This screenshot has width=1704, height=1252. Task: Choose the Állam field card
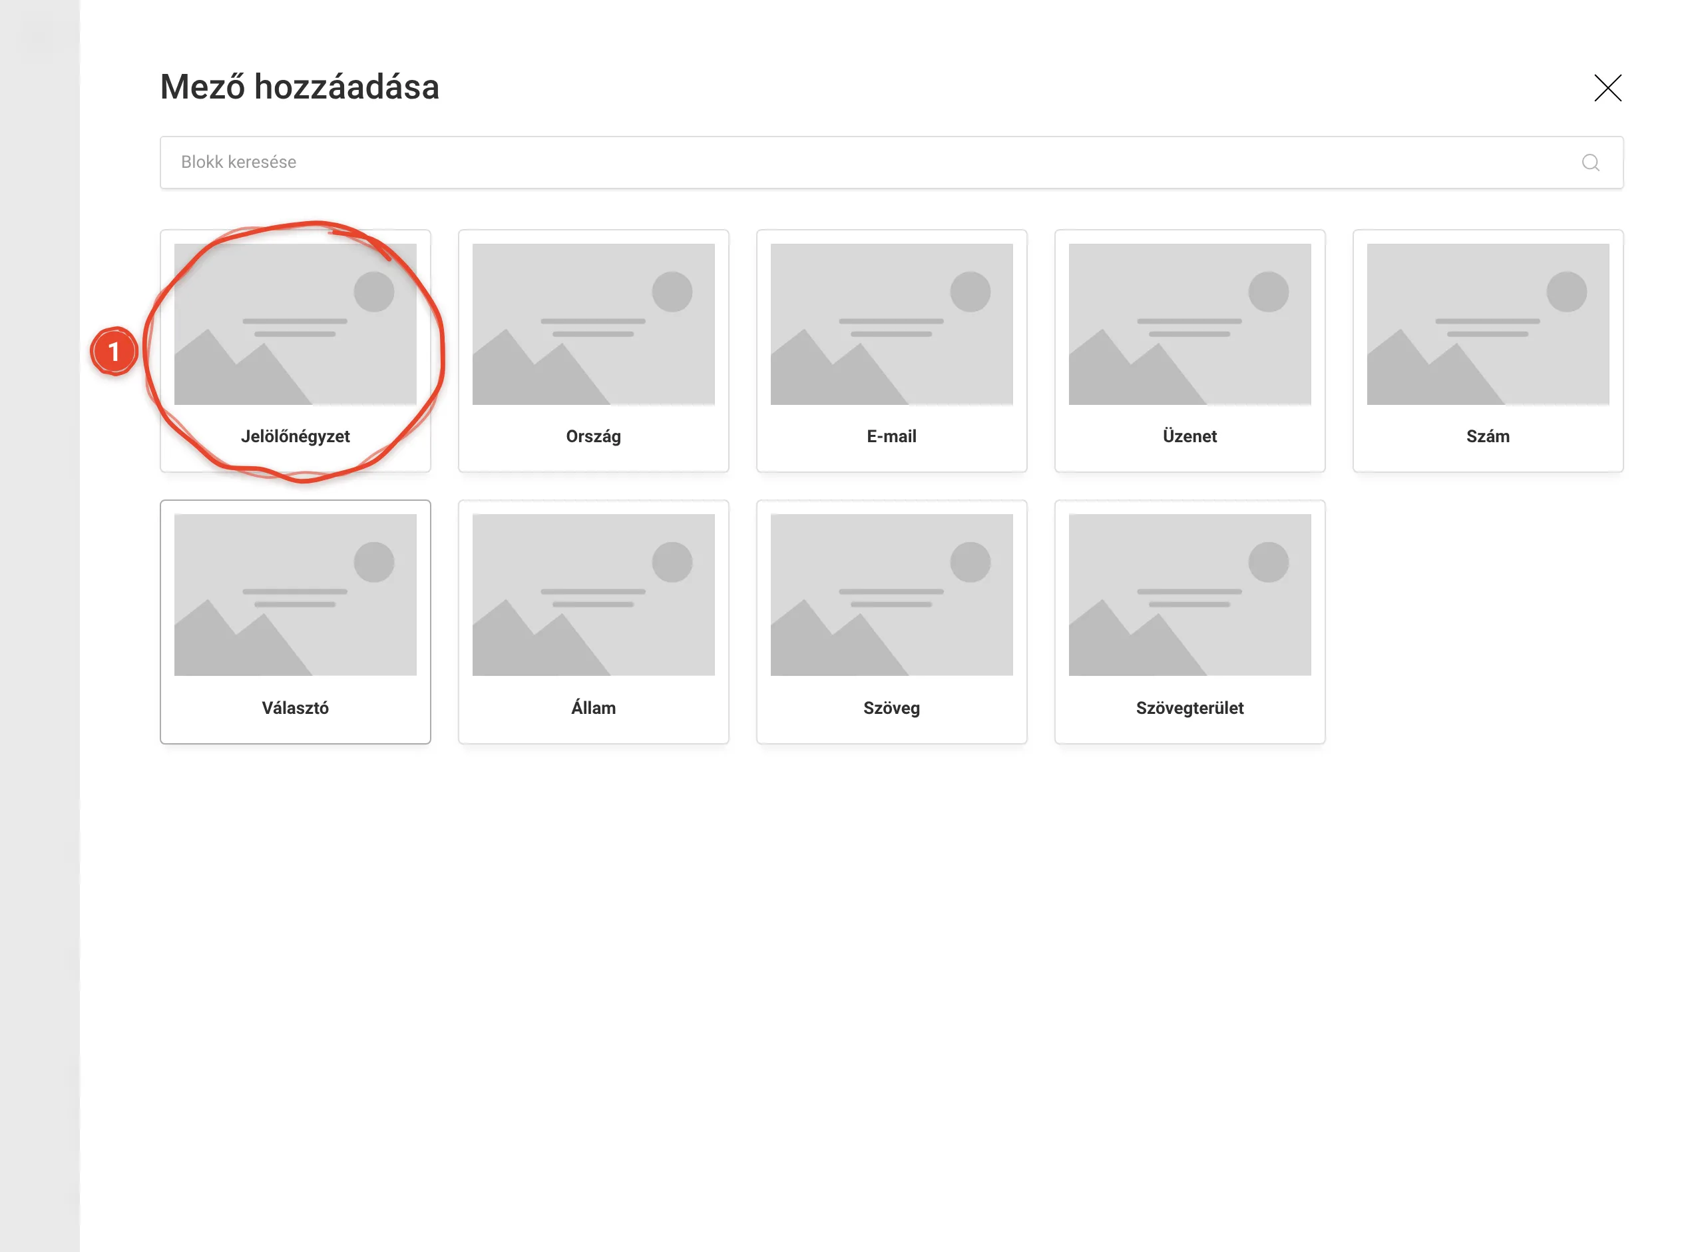[593, 621]
